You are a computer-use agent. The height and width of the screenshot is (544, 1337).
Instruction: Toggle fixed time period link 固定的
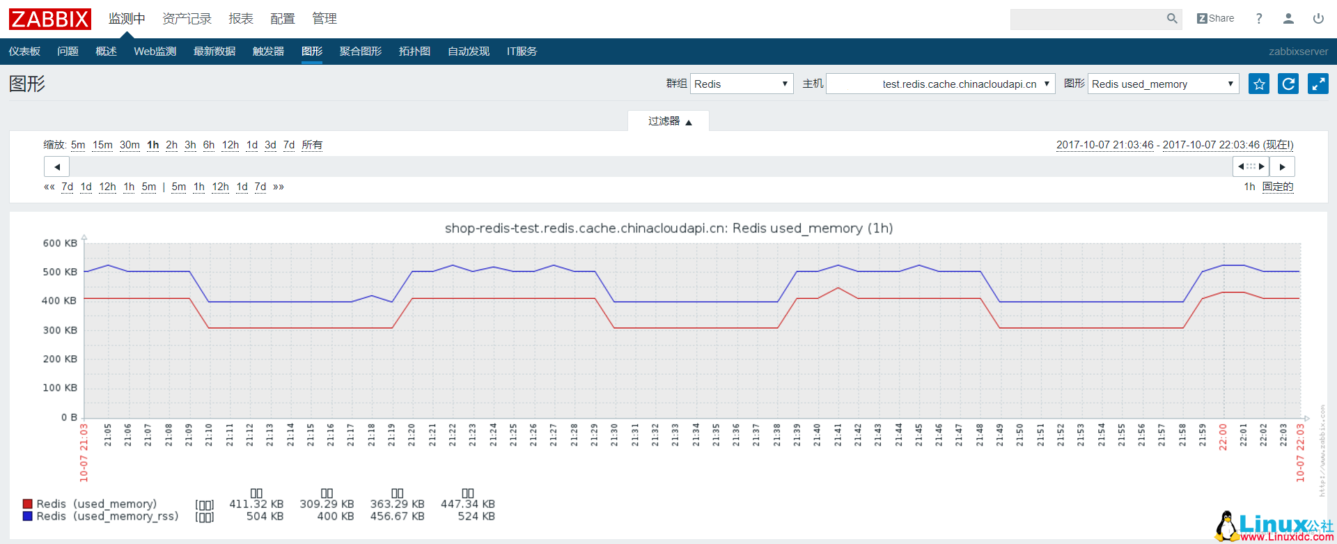(1278, 187)
